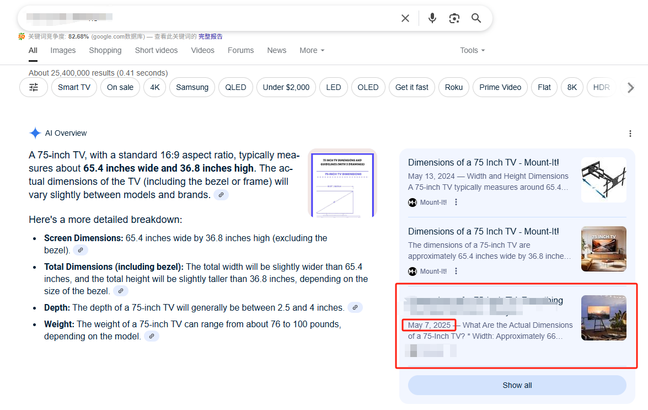Click the microphone icon to search by voice
Screen dimensions: 648x410
coord(432,18)
